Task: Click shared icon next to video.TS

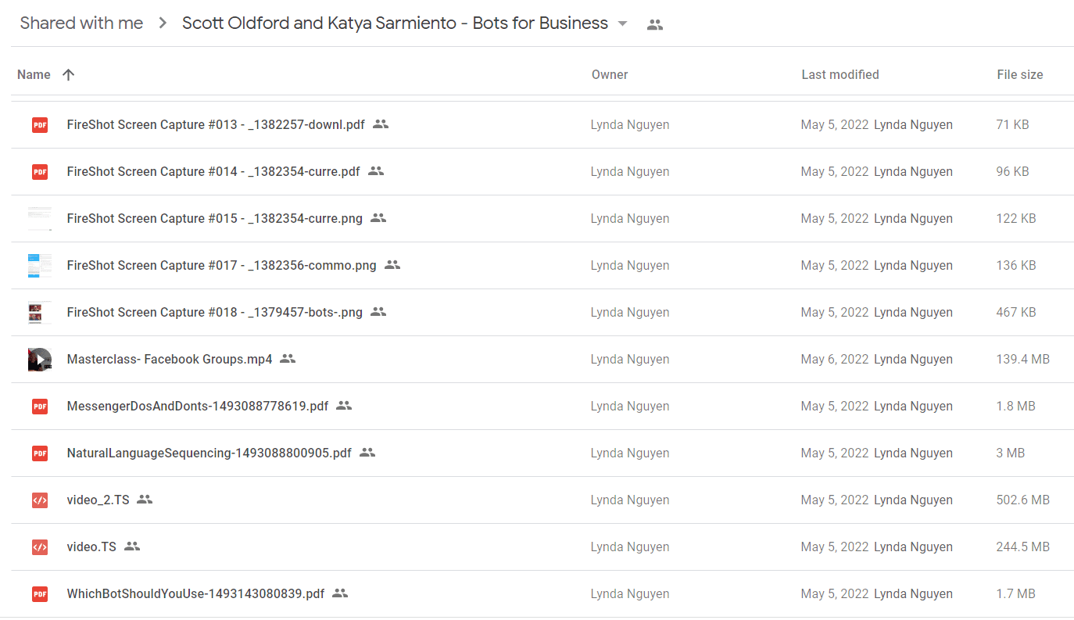Action: click(x=132, y=546)
